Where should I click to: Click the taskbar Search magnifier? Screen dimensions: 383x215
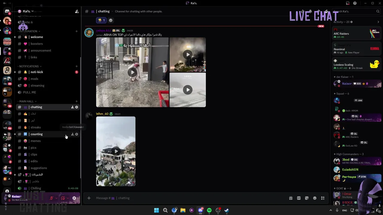[165, 211]
